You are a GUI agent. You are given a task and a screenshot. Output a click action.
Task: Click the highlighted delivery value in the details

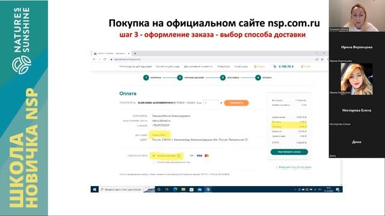pyautogui.click(x=159, y=135)
